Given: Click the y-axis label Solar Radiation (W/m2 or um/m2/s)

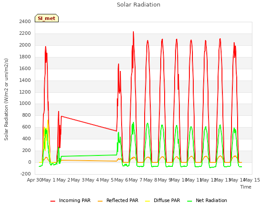Looking at the screenshot, I should [6, 99].
